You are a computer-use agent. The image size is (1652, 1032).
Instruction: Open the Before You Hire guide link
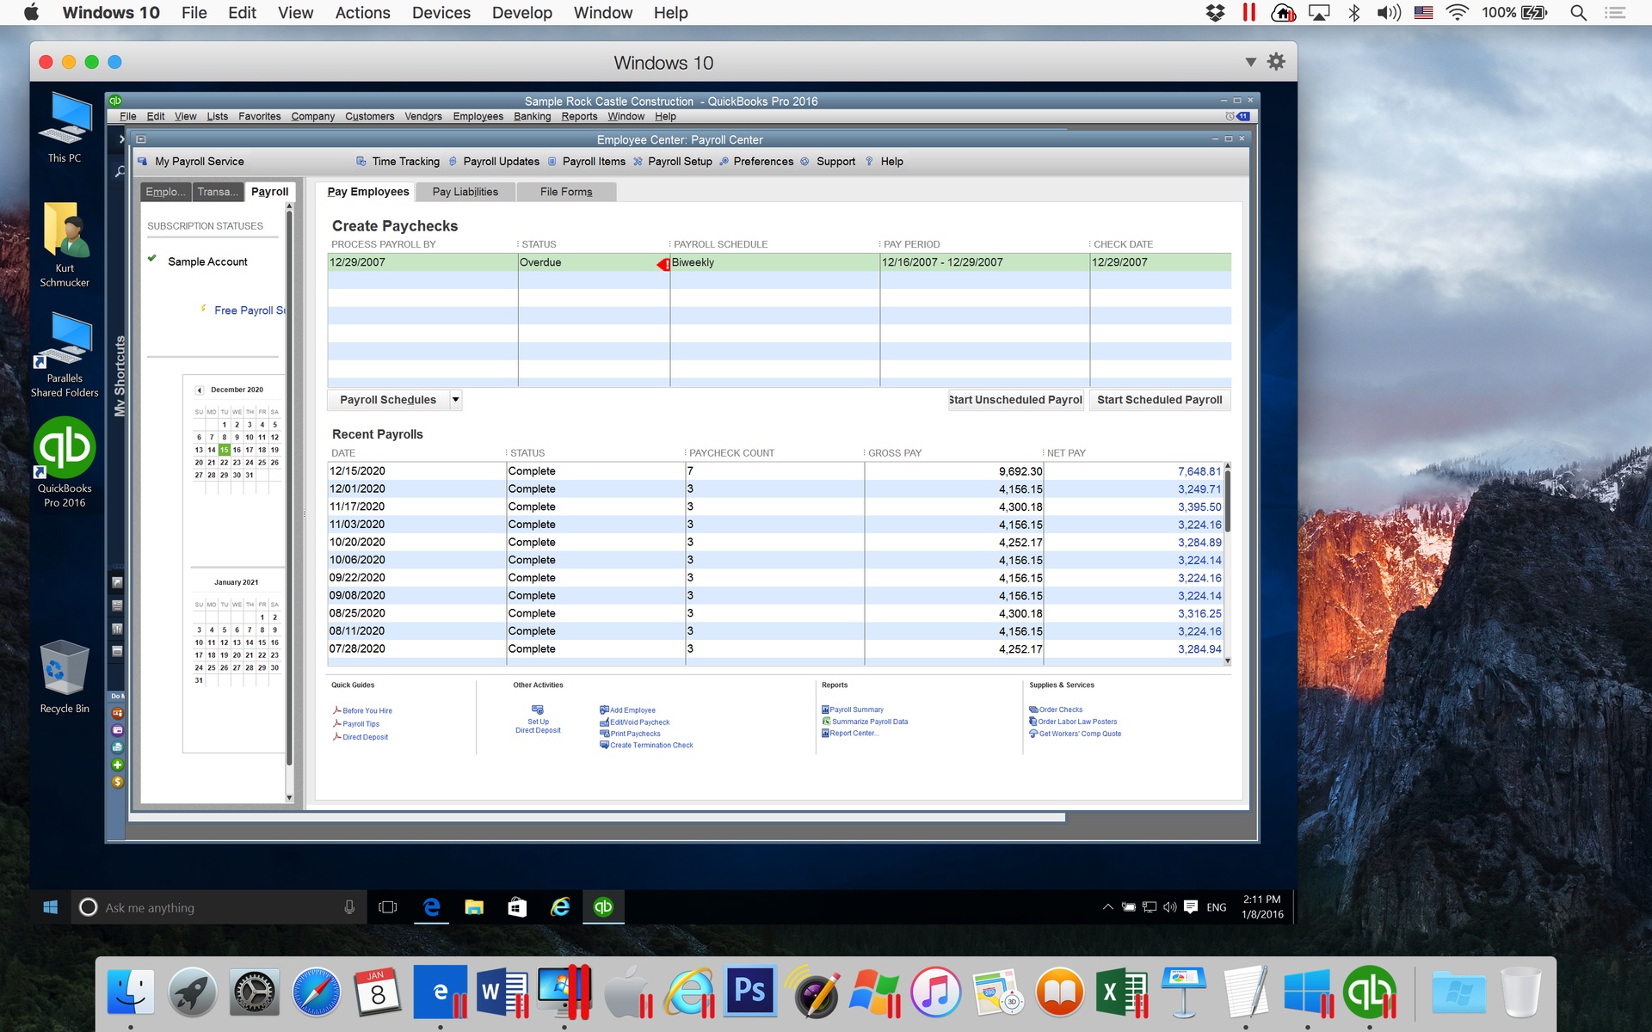click(367, 710)
